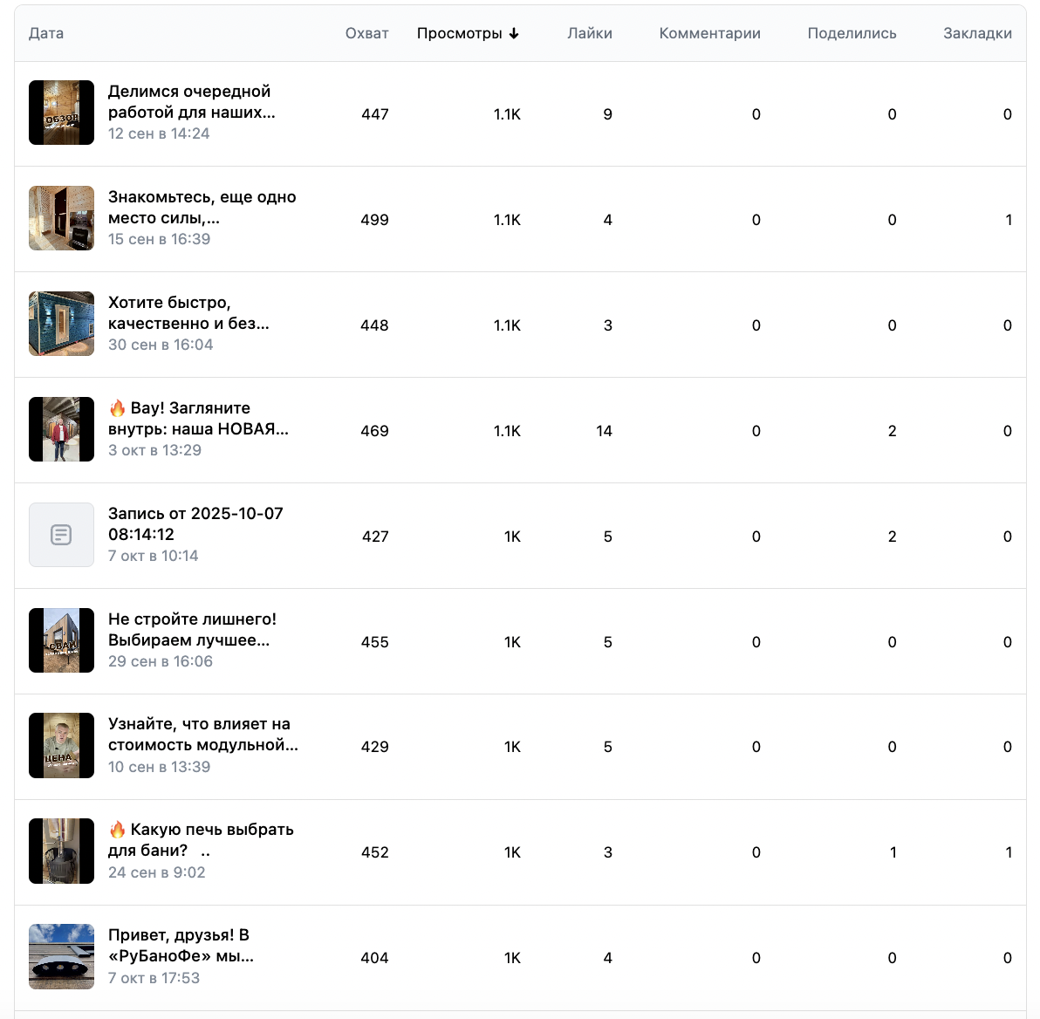Sort by the Лайки column header
Screen dimensions: 1040x1019
click(589, 34)
